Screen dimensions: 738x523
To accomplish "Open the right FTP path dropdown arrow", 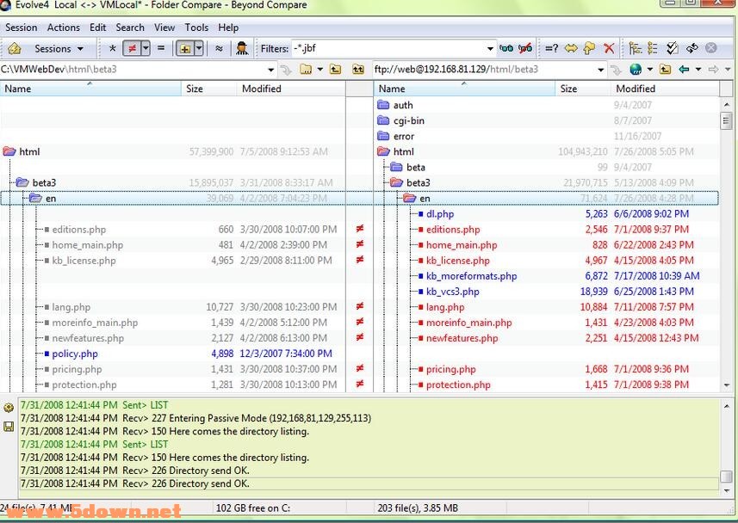I will (600, 70).
